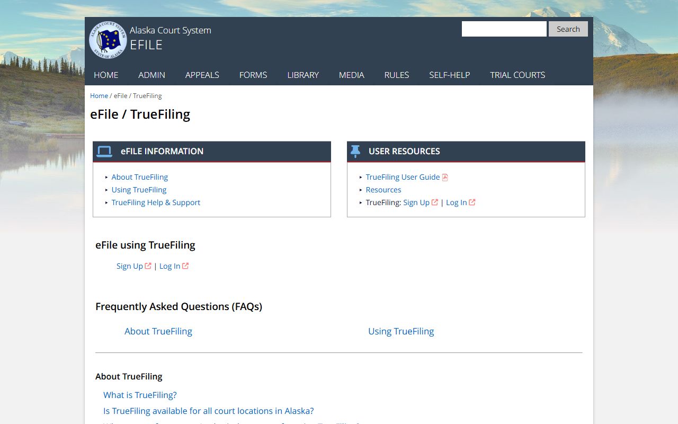Click the pushpin icon in USER RESOURCES header

click(355, 152)
